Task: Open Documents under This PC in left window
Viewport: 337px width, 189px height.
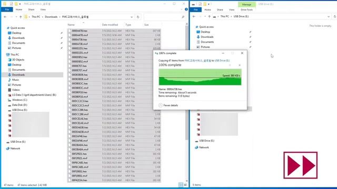Action: pyautogui.click(x=18, y=70)
